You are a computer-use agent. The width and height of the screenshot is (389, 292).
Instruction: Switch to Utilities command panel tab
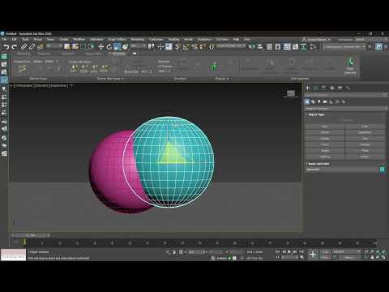pos(348,88)
